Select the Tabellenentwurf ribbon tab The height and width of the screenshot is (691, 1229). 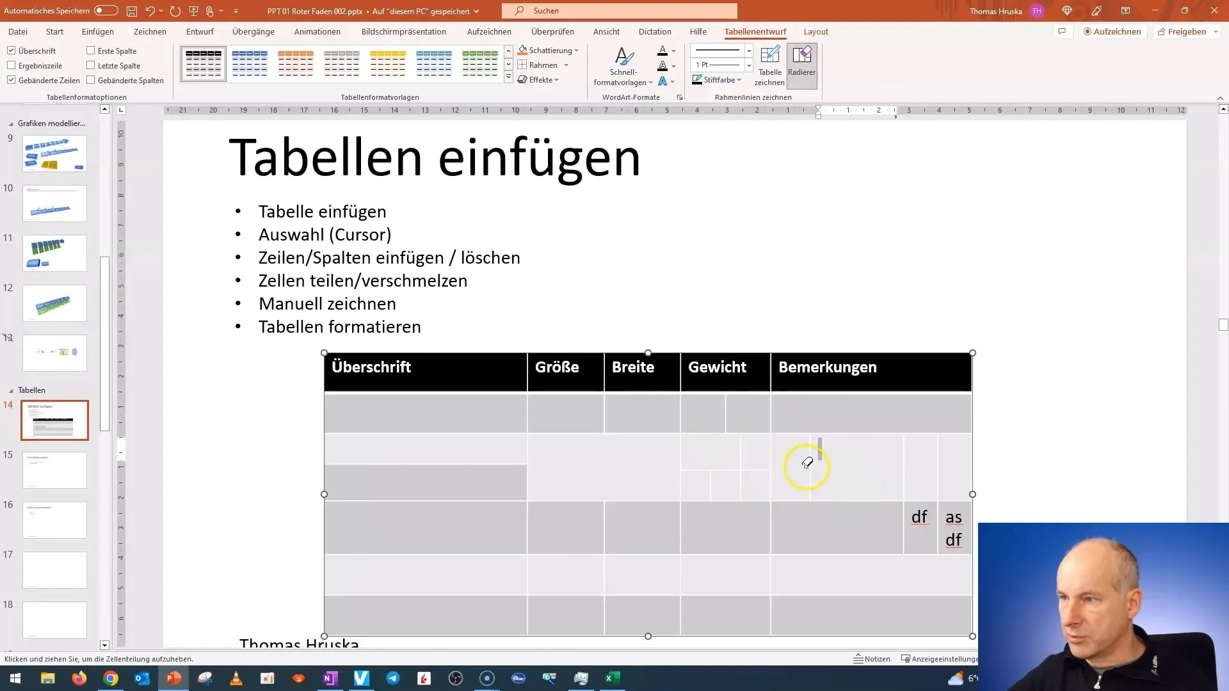pyautogui.click(x=755, y=31)
